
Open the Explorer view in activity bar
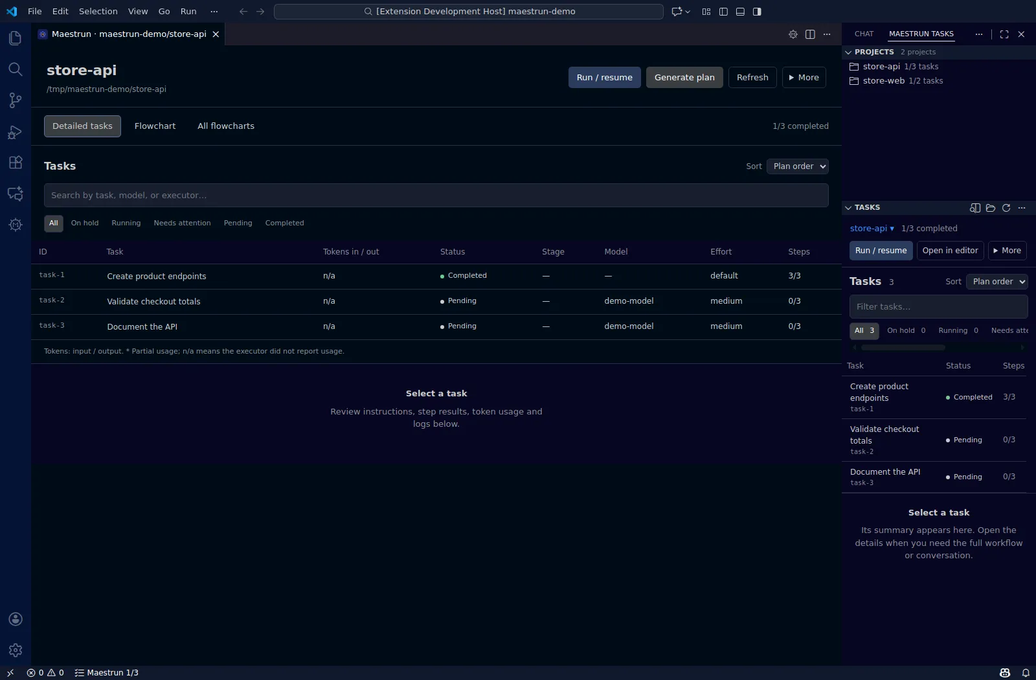(x=16, y=38)
